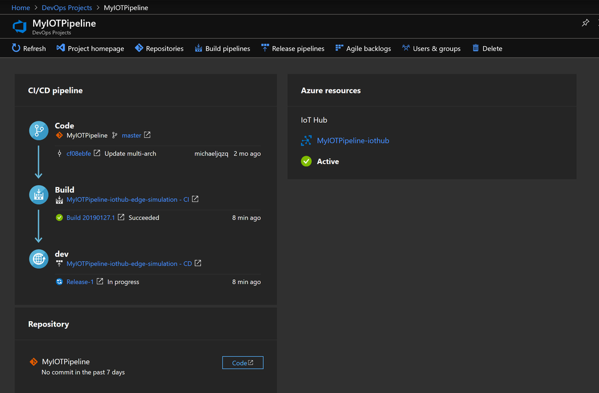Open MyIOTPipeline-iothub-edge-simulation - CD link

point(129,264)
